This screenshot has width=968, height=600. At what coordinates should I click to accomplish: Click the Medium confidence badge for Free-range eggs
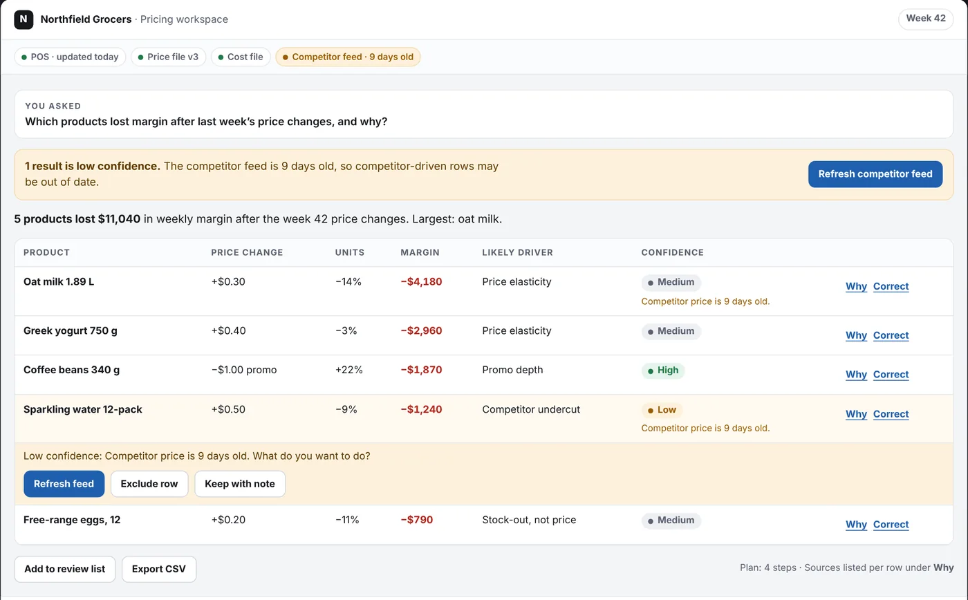[x=671, y=521]
